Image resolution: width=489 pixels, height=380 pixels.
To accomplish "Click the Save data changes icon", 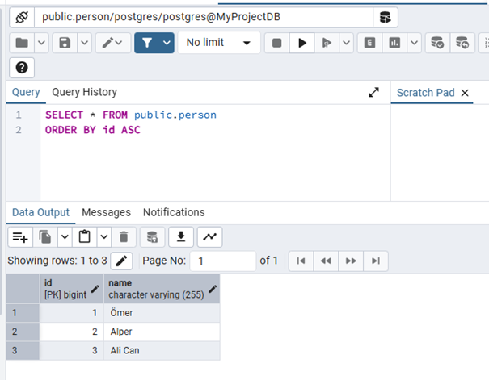I will pos(151,236).
